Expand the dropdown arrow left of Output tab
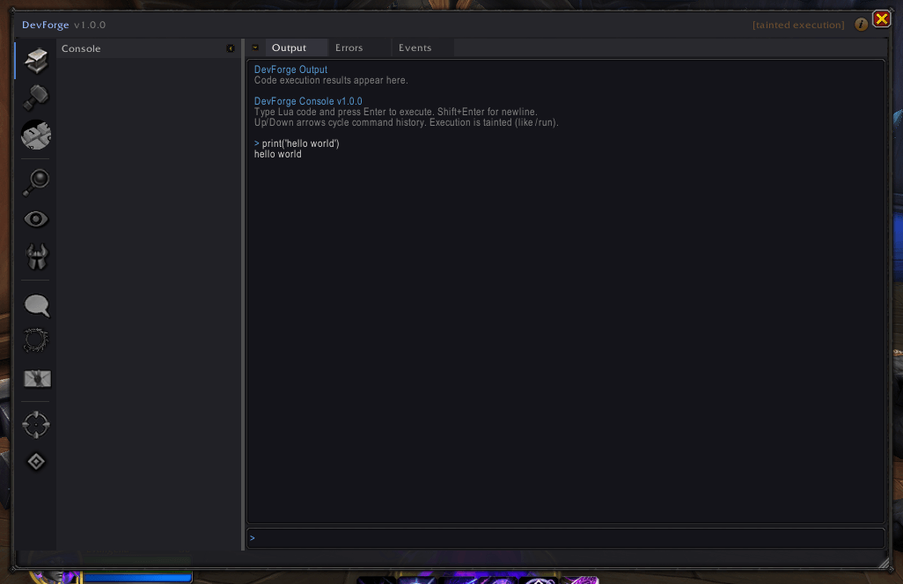 point(255,47)
